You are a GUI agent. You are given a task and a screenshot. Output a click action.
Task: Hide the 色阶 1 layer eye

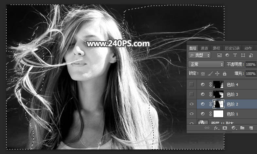point(191,114)
